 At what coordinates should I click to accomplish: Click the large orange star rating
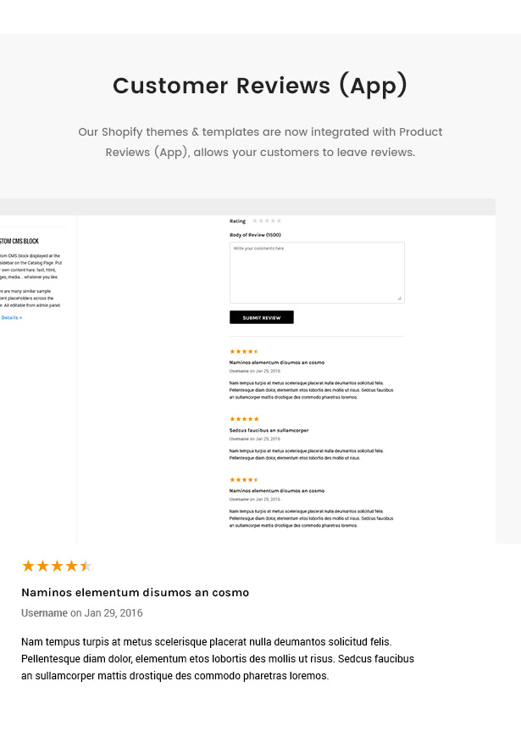click(57, 566)
